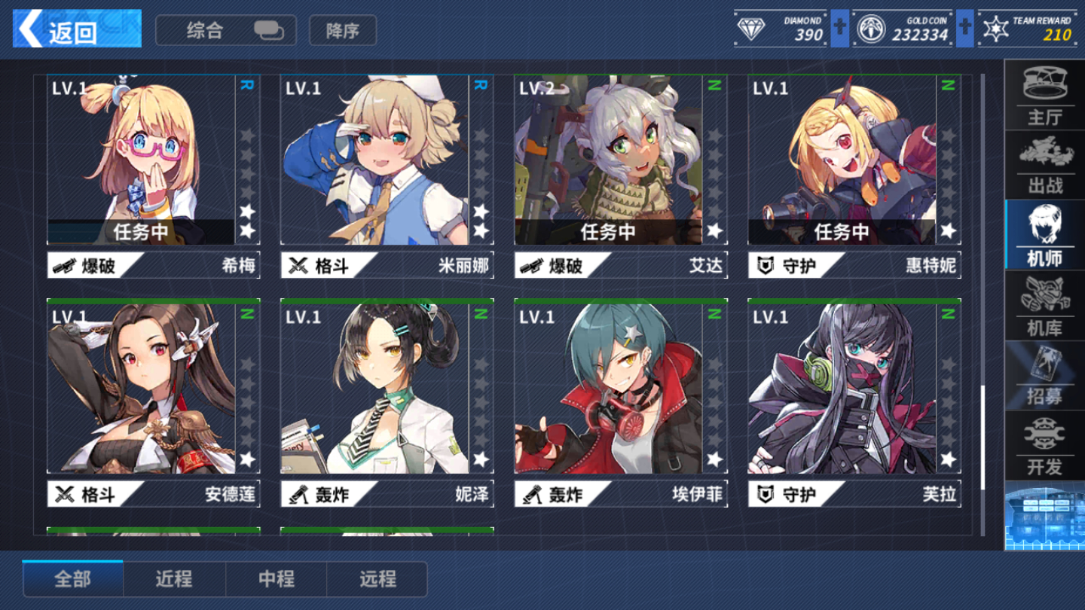Select the 全部 all filter tab

pos(73,578)
